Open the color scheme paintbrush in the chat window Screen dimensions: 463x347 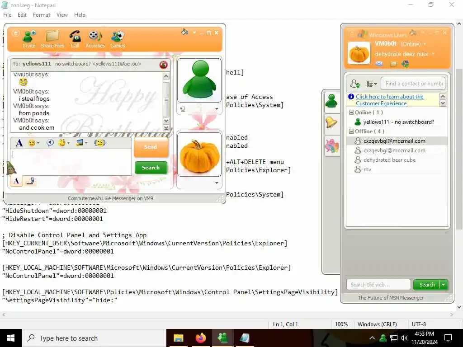[x=184, y=32]
